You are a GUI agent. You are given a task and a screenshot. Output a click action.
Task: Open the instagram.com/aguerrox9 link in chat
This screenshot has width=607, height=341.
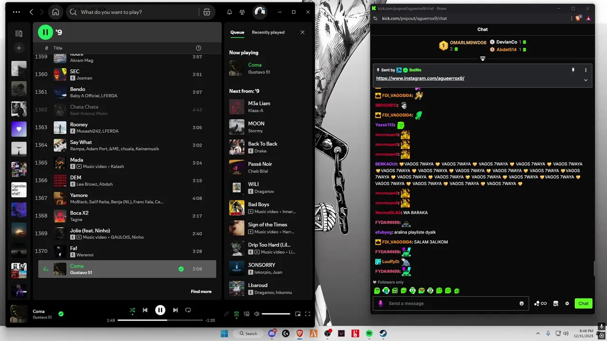pyautogui.click(x=420, y=79)
